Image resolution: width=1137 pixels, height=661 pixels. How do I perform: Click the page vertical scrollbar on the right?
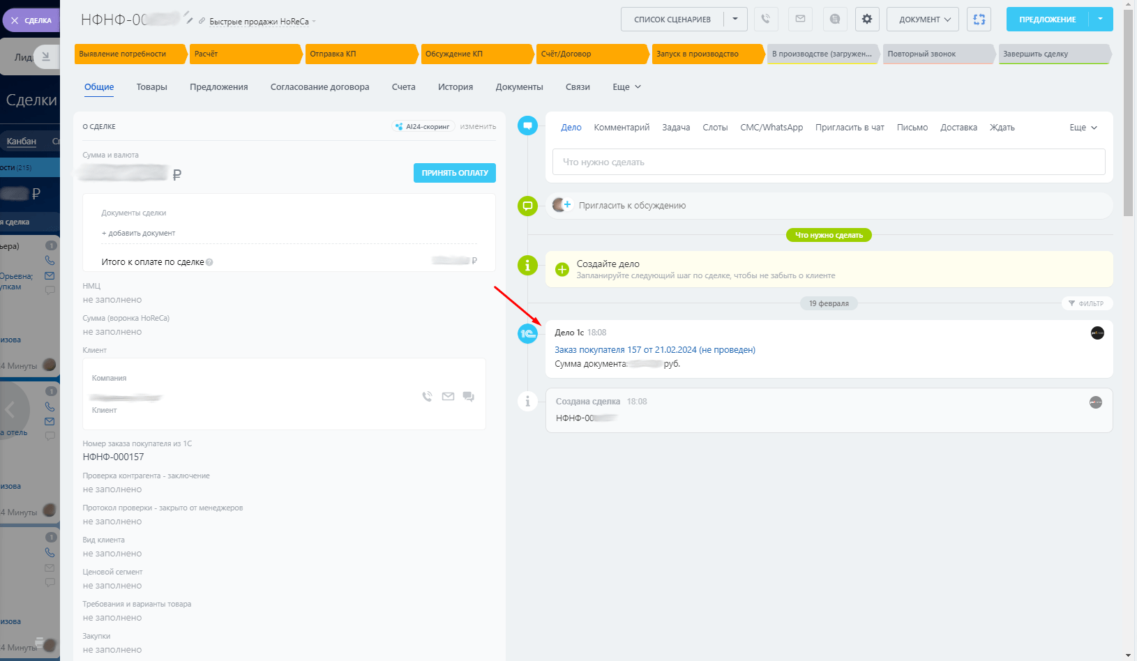point(1129,112)
